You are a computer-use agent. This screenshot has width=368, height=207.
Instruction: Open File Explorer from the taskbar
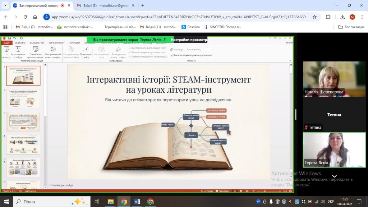point(110,202)
